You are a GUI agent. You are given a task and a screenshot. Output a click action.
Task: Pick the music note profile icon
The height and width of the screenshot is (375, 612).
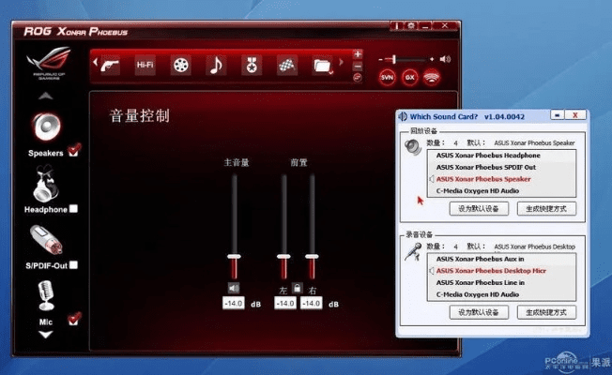216,65
